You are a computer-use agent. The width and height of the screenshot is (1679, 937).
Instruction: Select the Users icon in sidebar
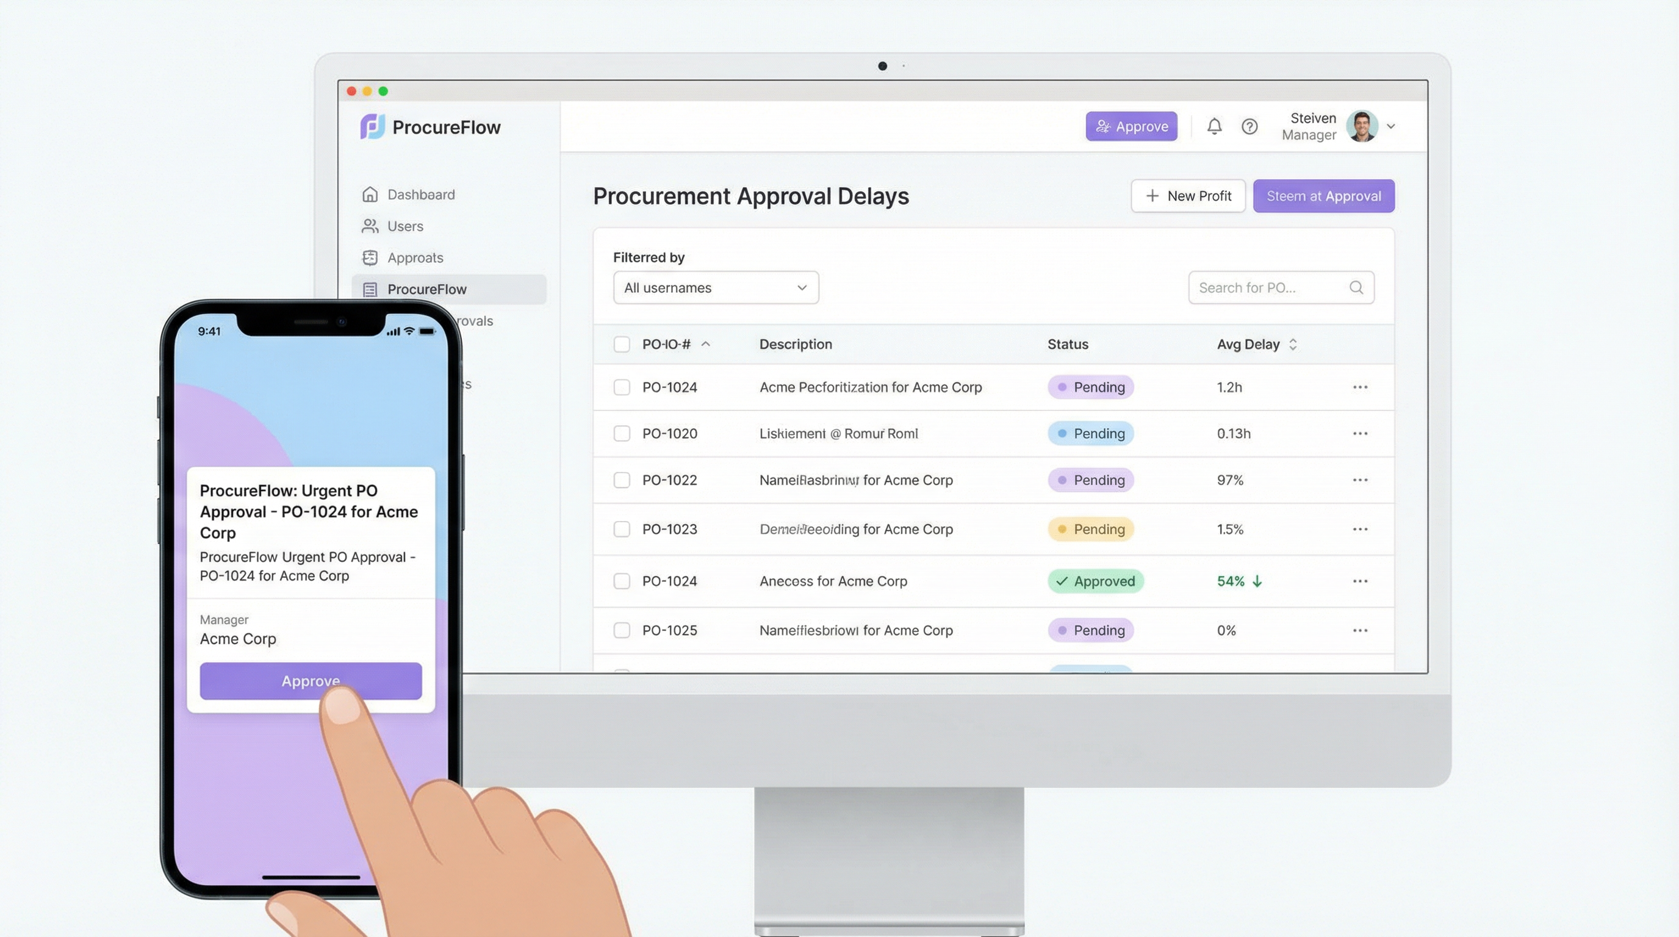370,226
